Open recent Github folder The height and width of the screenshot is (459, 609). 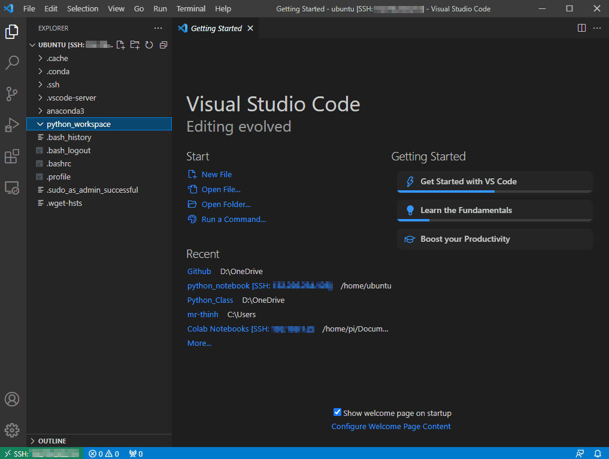click(199, 271)
